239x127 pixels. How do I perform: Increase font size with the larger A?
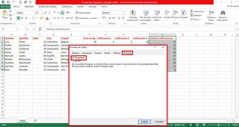pos(46,13)
